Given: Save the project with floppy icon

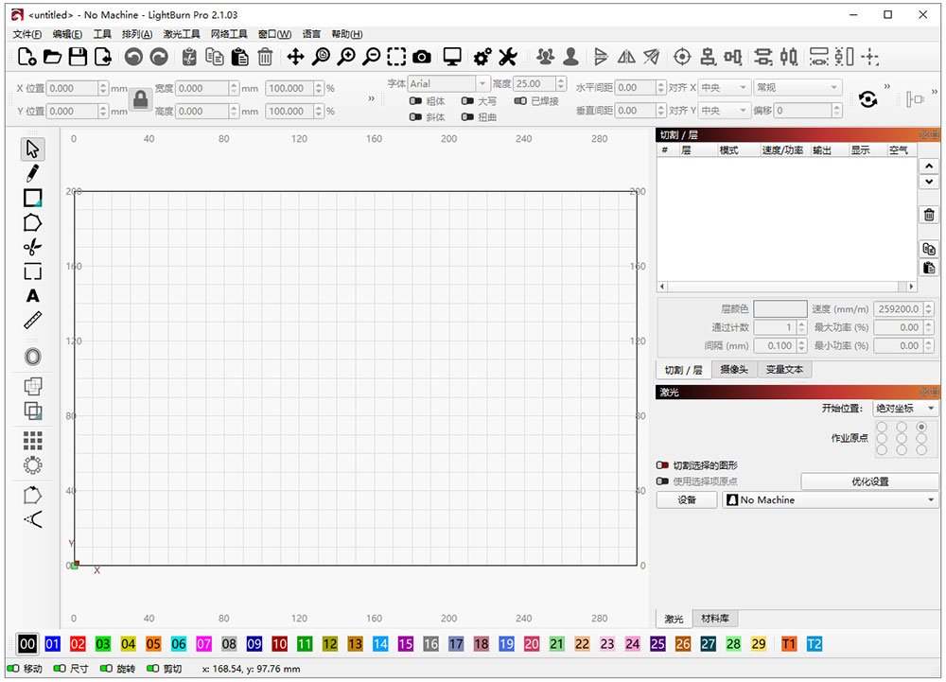Looking at the screenshot, I should pyautogui.click(x=78, y=57).
